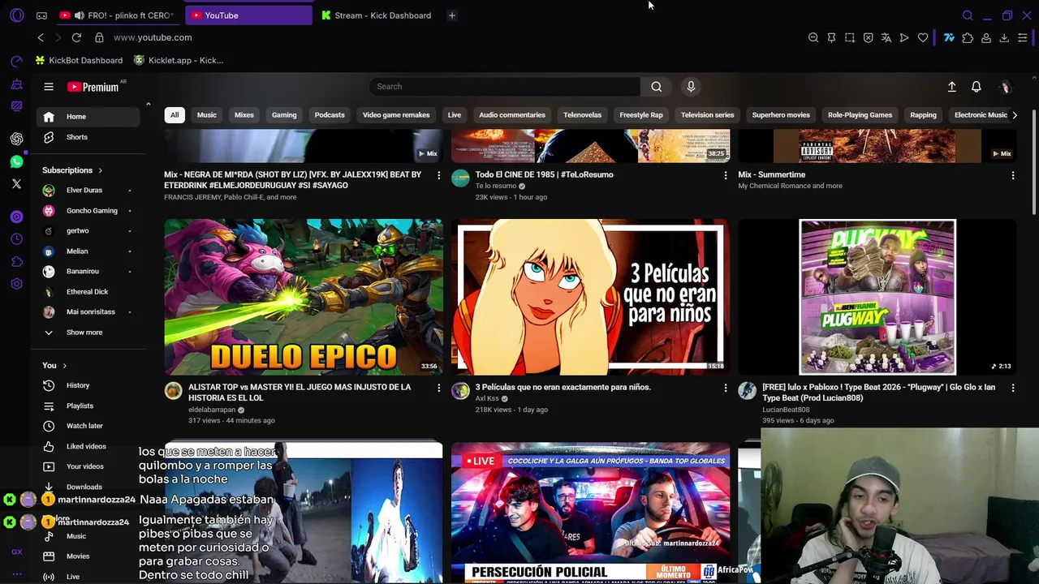Open browser tab search magnifier

968,15
